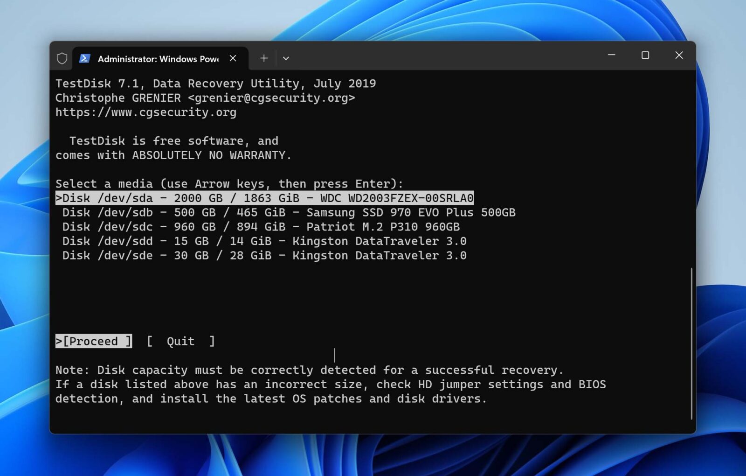
Task: Click the blinking text cursor below Proceed
Action: click(x=334, y=355)
